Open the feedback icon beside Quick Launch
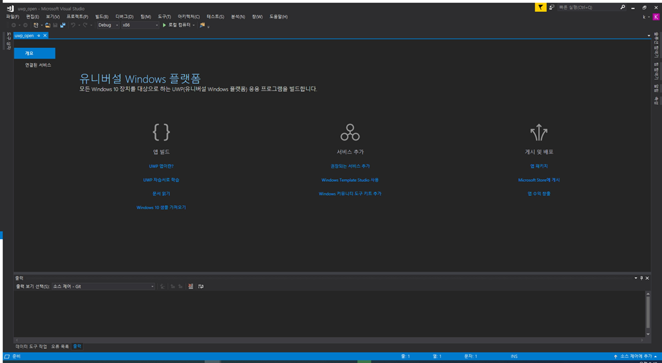The image size is (662, 363). [552, 7]
